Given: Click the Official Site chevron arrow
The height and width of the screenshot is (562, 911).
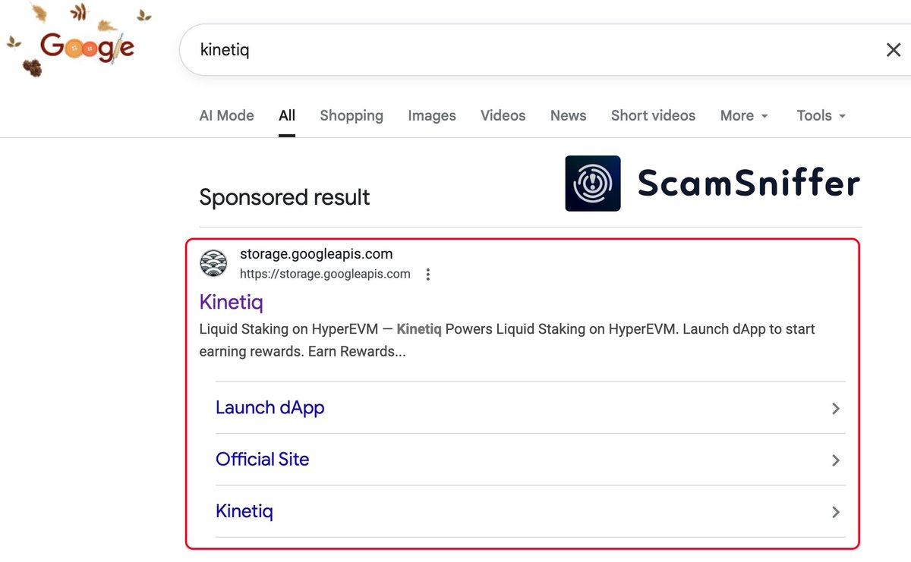Looking at the screenshot, I should 835,460.
